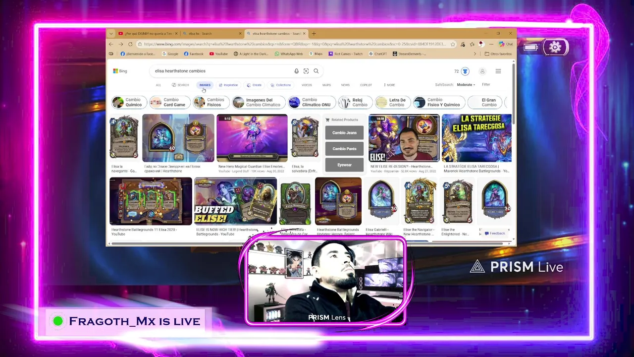Viewport: 634px width, 357px height.
Task: Click the Eyewear related product
Action: tap(344, 165)
